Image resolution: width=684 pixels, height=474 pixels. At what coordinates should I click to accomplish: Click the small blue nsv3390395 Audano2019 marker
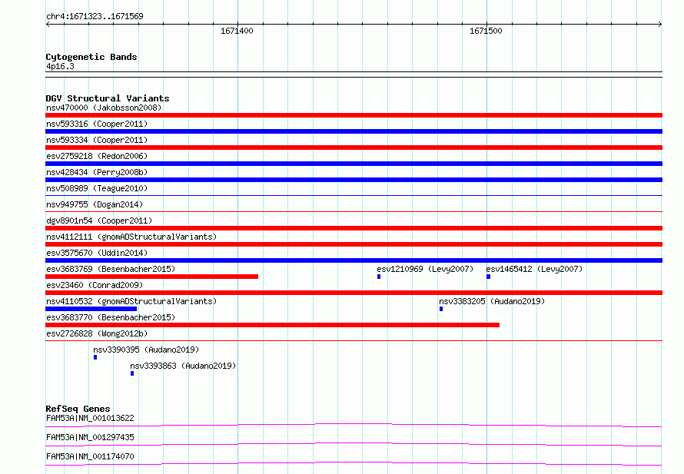95,357
